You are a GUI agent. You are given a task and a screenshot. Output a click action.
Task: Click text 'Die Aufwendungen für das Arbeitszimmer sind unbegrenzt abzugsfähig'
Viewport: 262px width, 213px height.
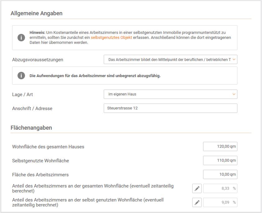pos(95,76)
